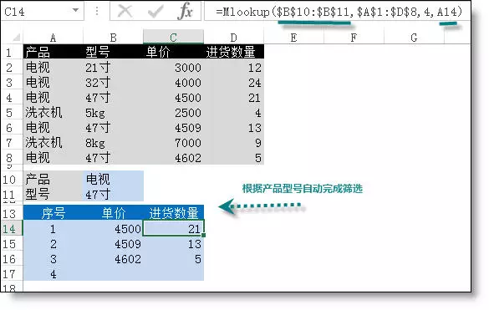Click result cell 13 in row 15
489x310 pixels.
click(x=173, y=244)
